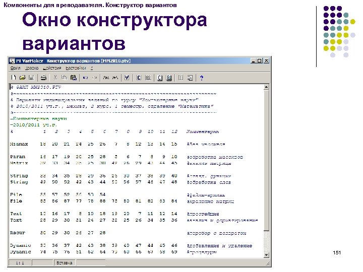
Task: Paste from clipboard via toolbar icon
Action: pos(74,78)
